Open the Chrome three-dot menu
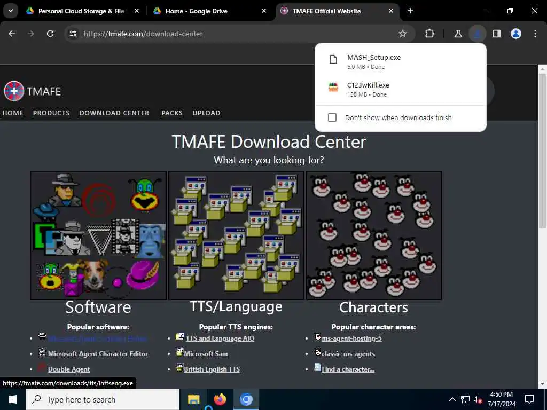The width and height of the screenshot is (547, 410). [535, 34]
